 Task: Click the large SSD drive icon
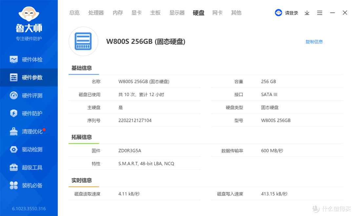tap(83, 42)
